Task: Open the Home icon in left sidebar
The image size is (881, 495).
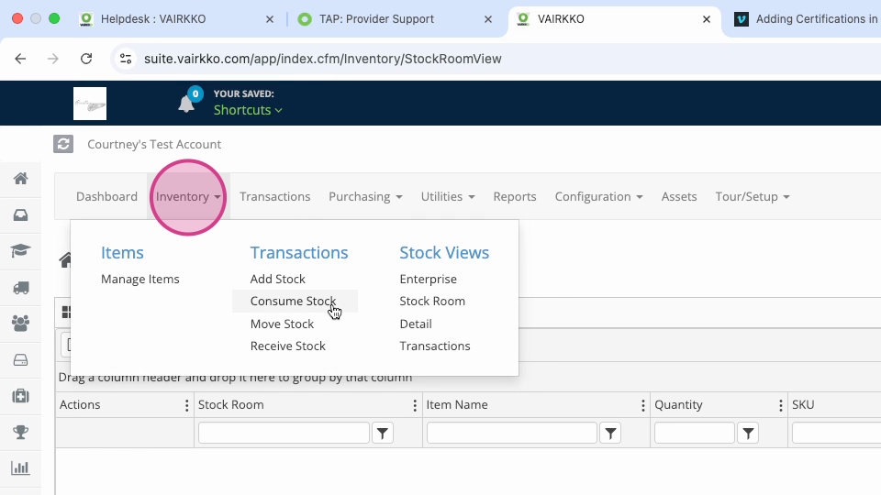Action: click(x=21, y=179)
